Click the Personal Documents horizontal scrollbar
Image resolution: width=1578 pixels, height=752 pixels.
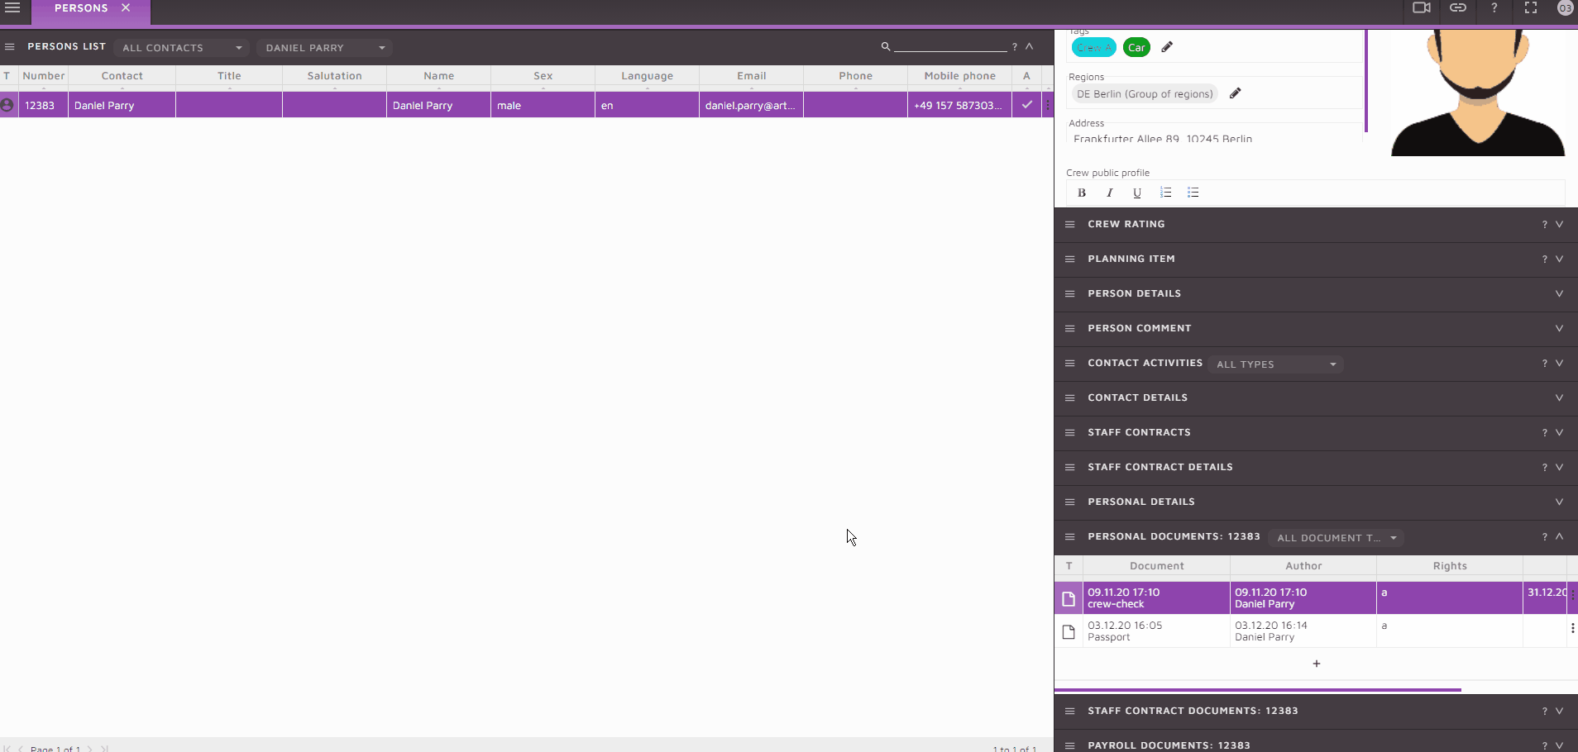point(1258,689)
